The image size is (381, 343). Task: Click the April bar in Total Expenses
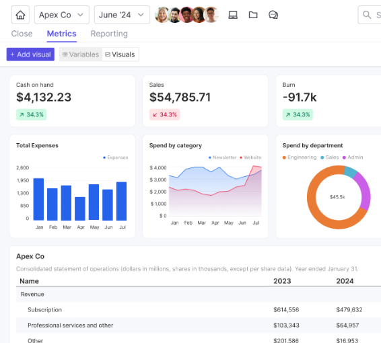click(80, 208)
